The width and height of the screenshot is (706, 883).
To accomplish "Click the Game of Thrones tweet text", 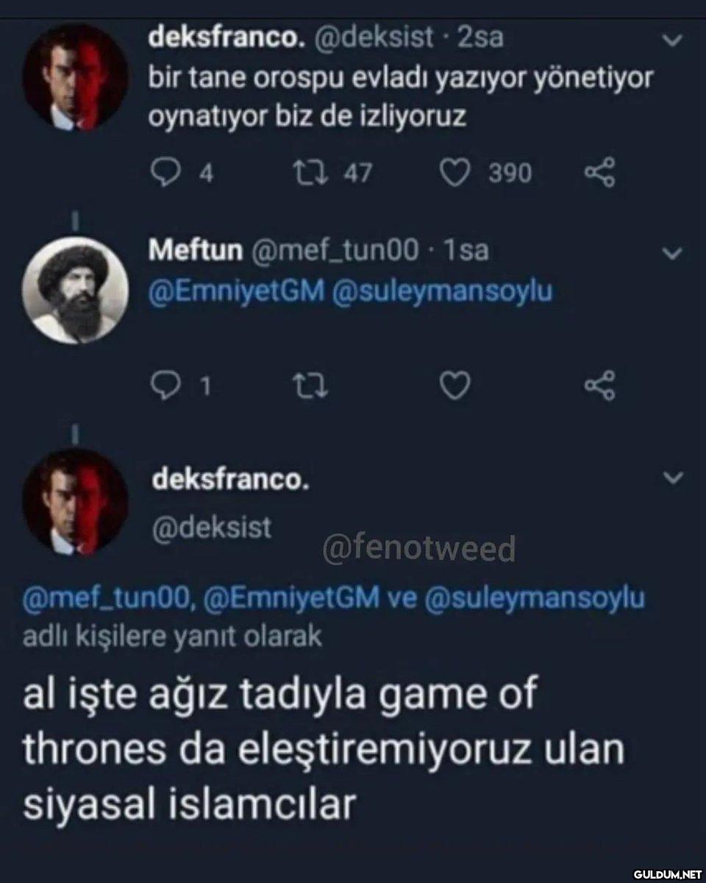I will 324,751.
